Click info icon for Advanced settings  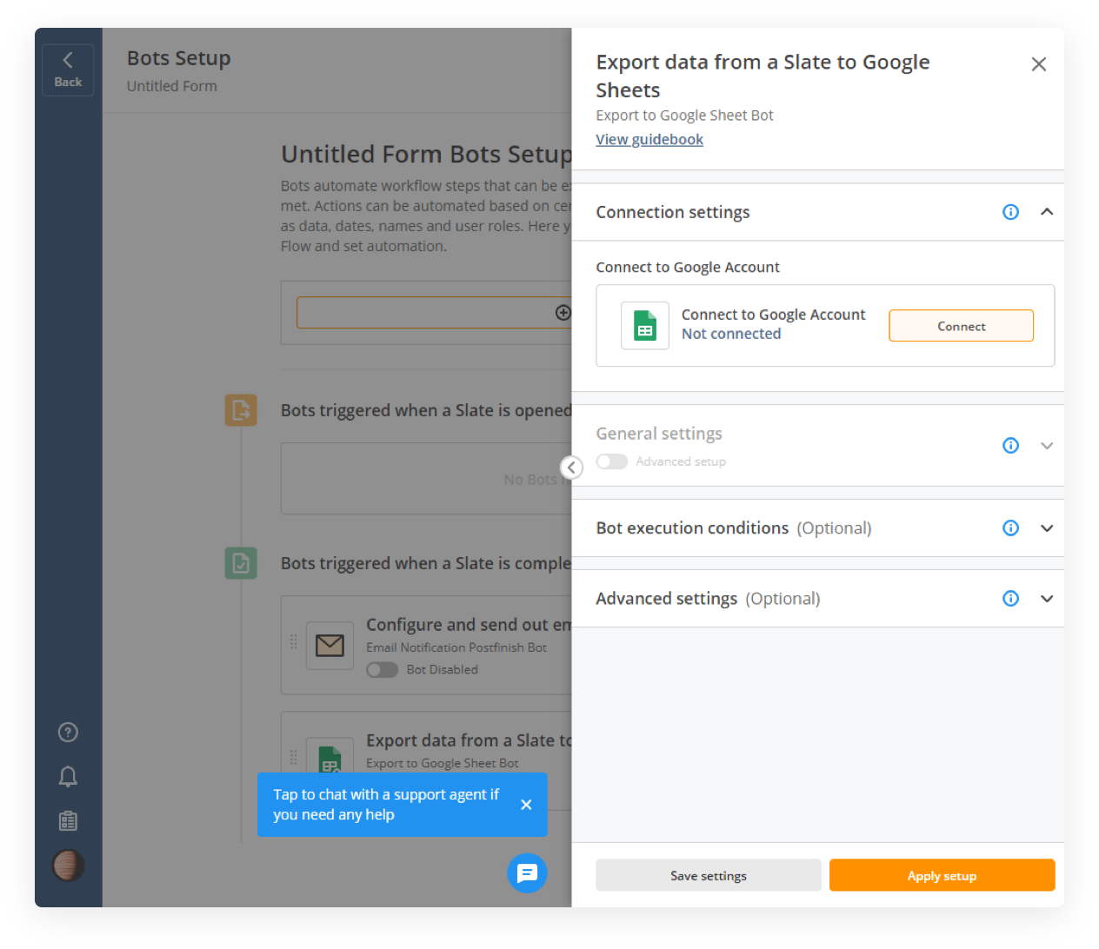coord(1010,599)
